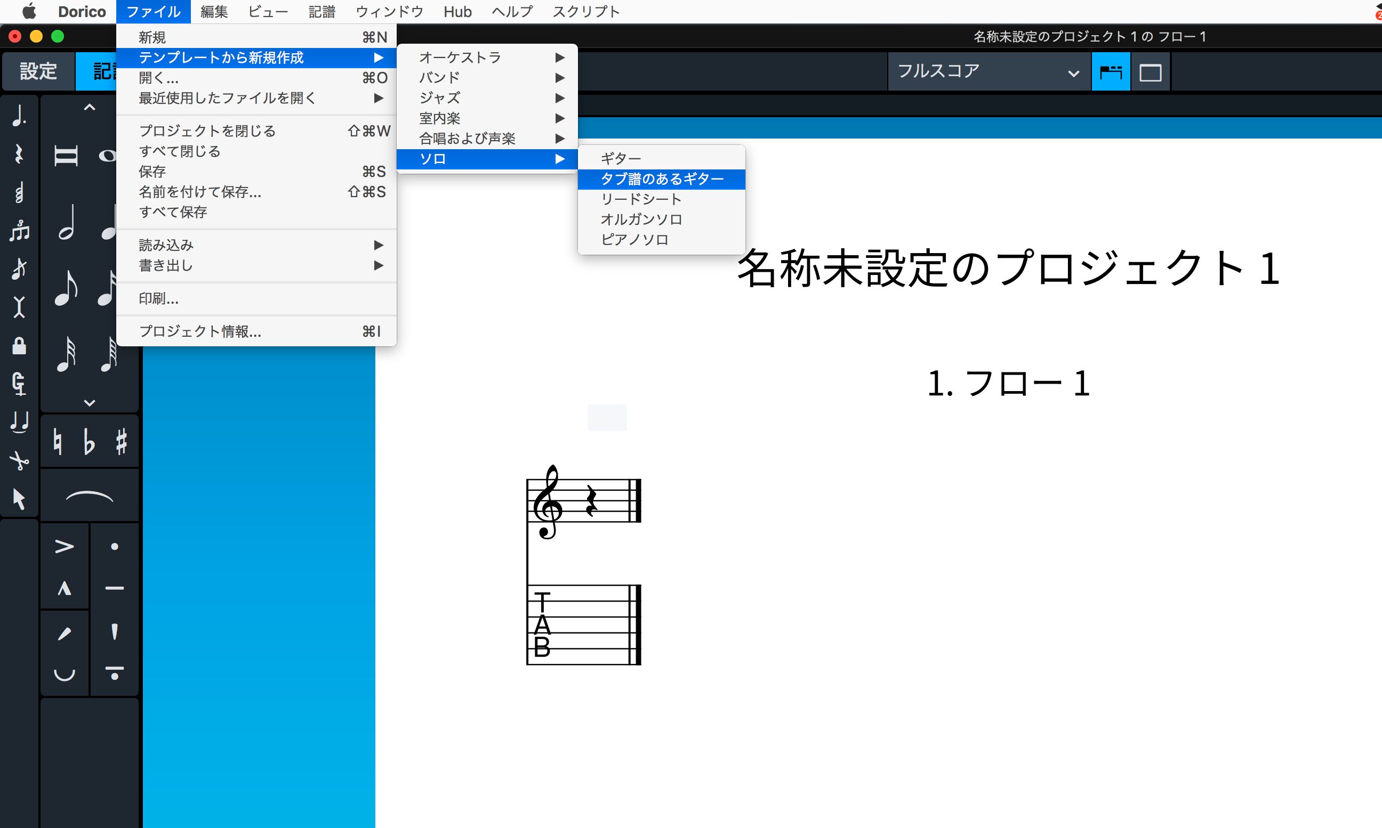The height and width of the screenshot is (828, 1382).
Task: Select 印刷... menu item
Action: tap(257, 298)
